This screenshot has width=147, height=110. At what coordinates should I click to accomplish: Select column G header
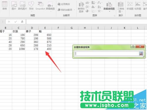point(71,28)
